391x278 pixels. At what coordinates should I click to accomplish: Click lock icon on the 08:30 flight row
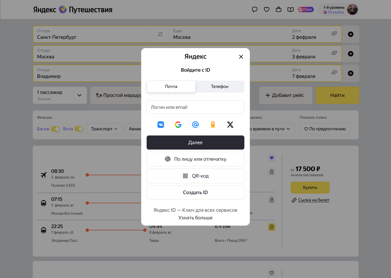point(272,172)
